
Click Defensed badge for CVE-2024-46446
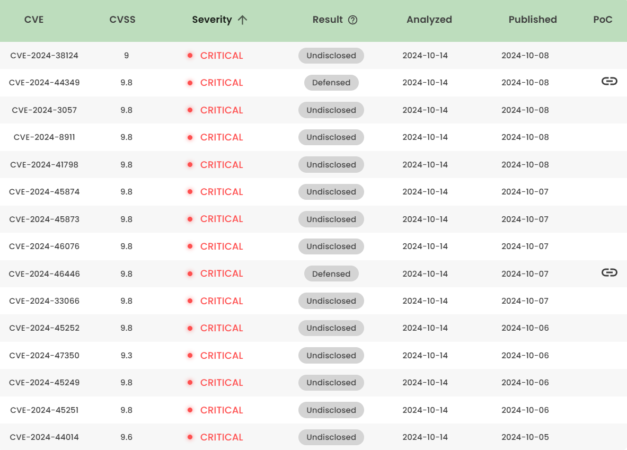[x=331, y=274]
